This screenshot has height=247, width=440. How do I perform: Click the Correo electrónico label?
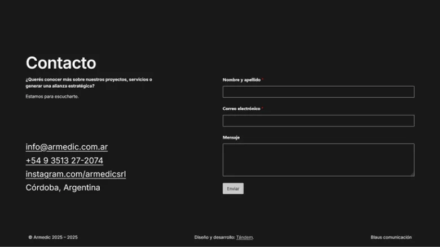tap(241, 109)
